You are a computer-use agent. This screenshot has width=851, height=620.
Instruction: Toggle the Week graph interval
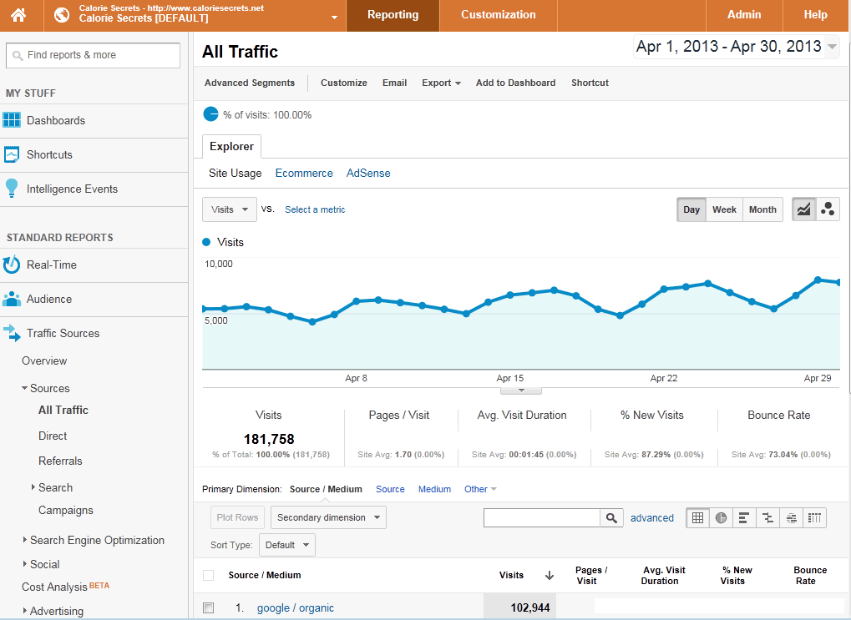724,209
